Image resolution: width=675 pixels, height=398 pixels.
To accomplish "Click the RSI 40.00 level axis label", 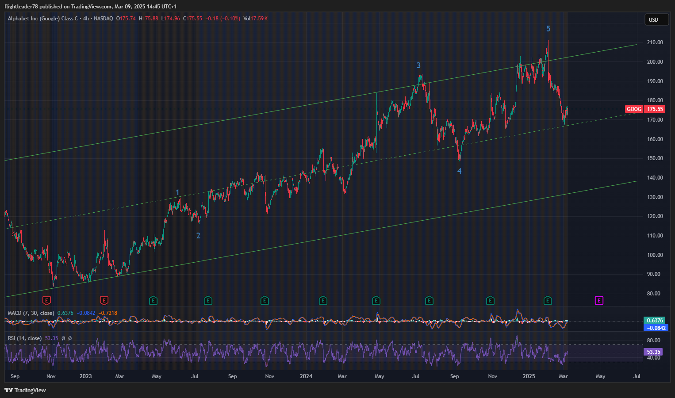I will 653,358.
